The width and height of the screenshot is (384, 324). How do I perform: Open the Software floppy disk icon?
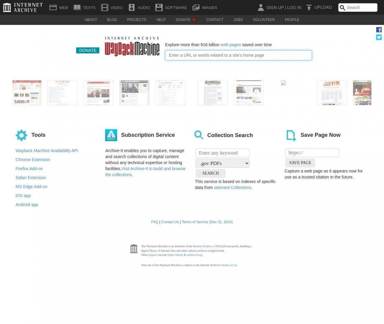(x=159, y=7)
